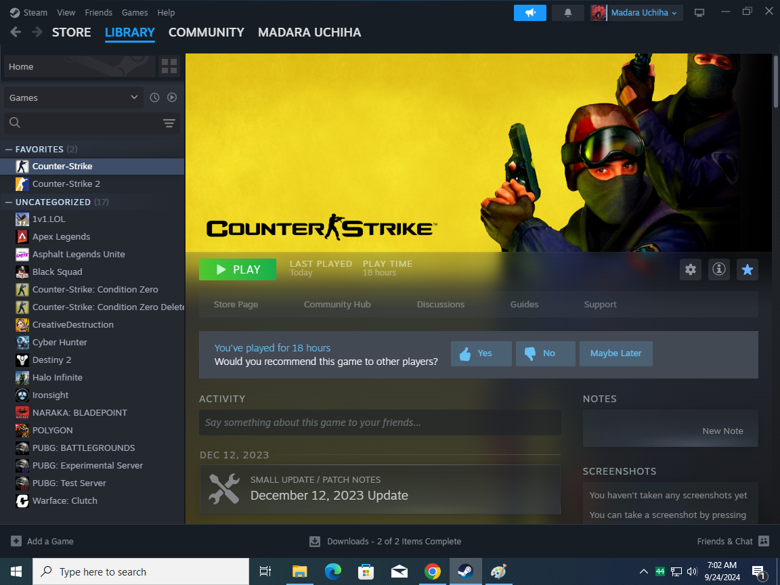
Task: Click the Big Picture mode icon
Action: 699,13
